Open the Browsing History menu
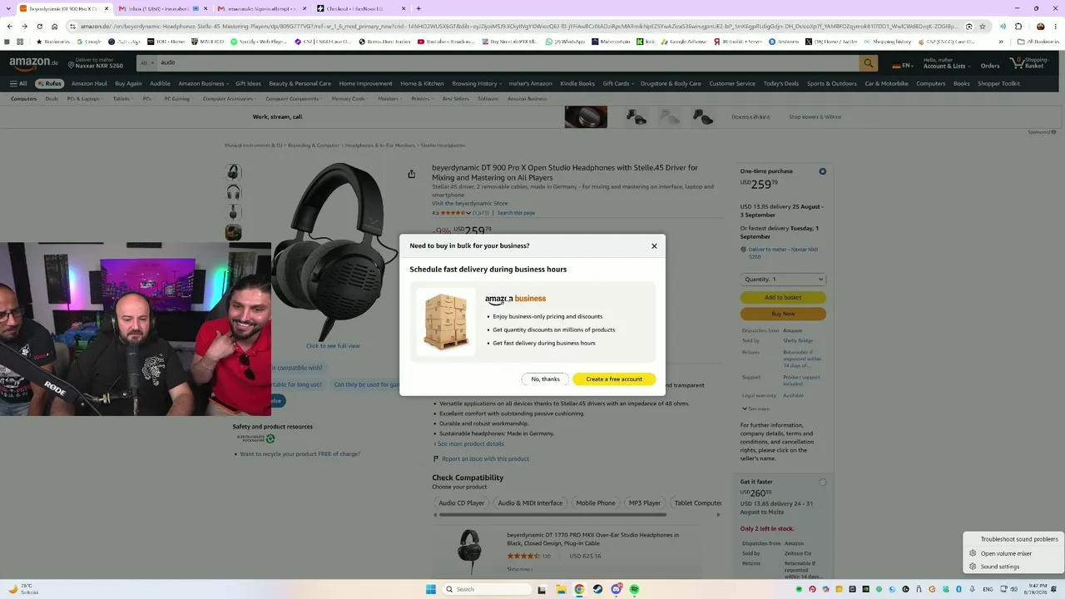Image resolution: width=1065 pixels, height=599 pixels. point(477,83)
